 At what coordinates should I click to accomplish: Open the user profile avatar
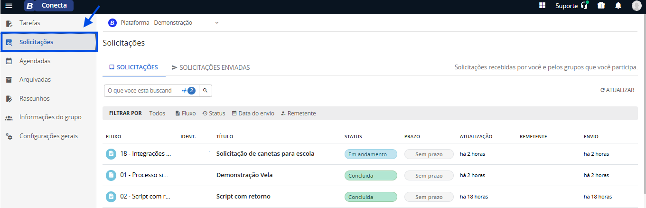637,6
